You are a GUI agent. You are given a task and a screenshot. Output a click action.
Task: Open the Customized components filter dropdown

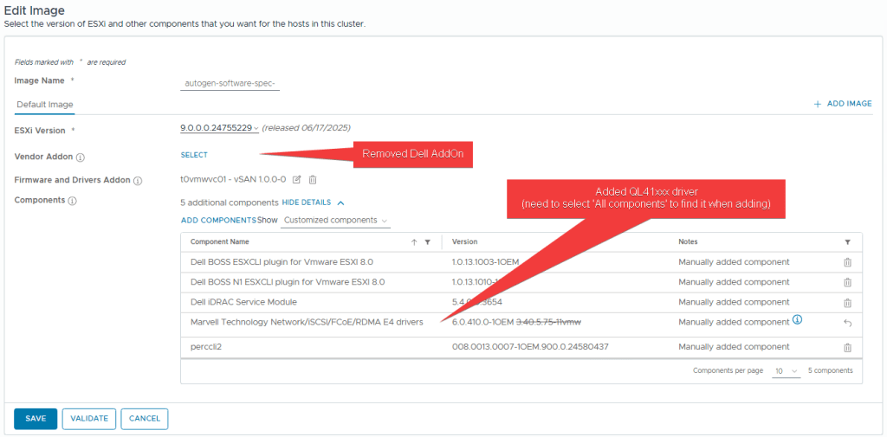click(336, 221)
